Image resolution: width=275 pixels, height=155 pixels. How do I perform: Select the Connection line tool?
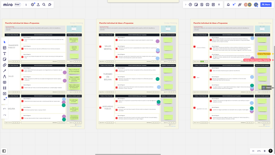pos(5,71)
